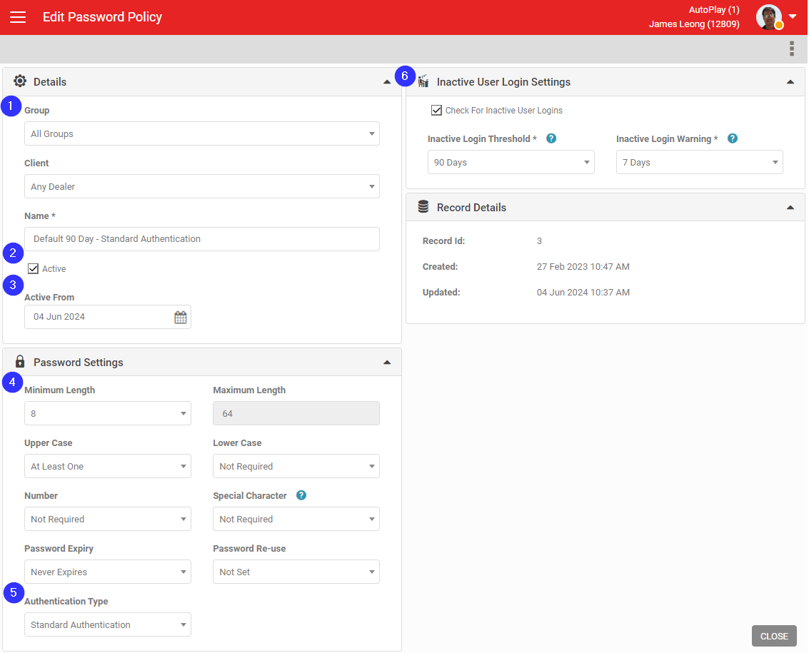Open the Minimum Length dropdown
809x653 pixels.
[107, 413]
